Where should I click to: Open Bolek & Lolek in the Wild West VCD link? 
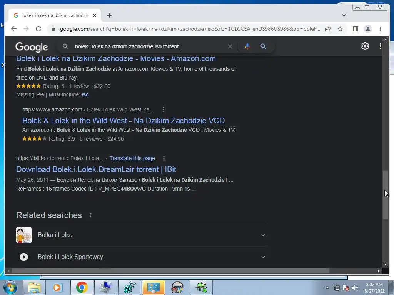click(124, 121)
